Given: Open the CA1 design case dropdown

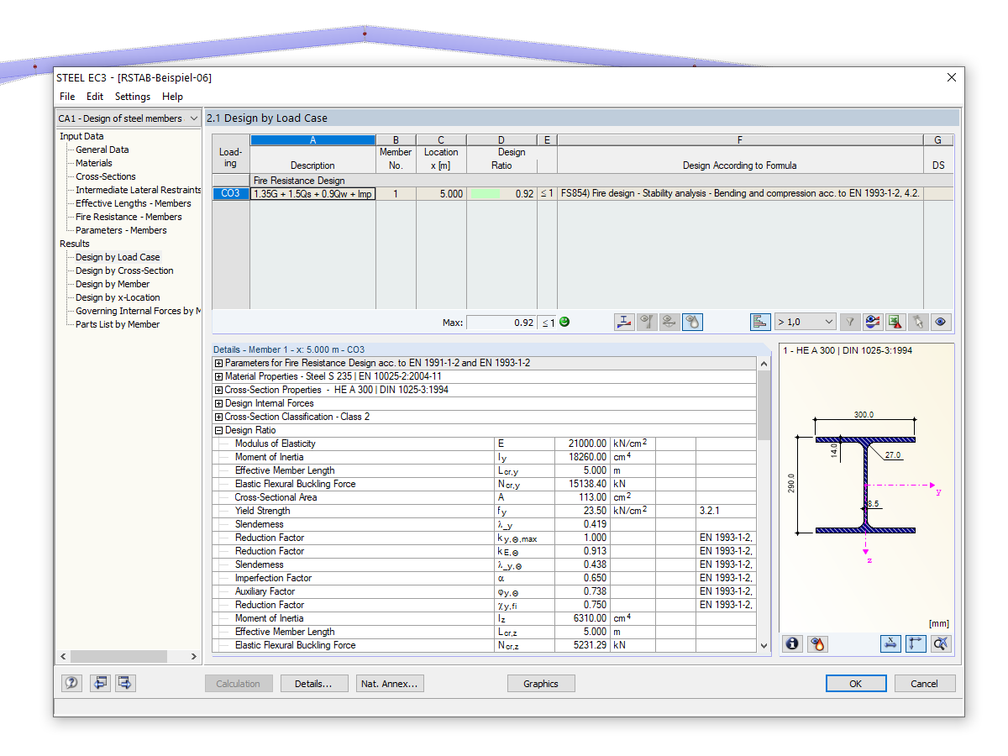Looking at the screenshot, I should click(129, 118).
